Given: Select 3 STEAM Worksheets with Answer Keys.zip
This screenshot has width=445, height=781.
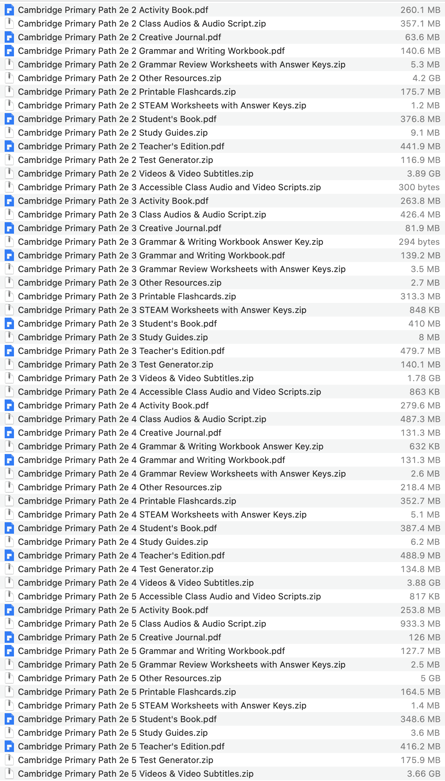Looking at the screenshot, I should click(222, 310).
